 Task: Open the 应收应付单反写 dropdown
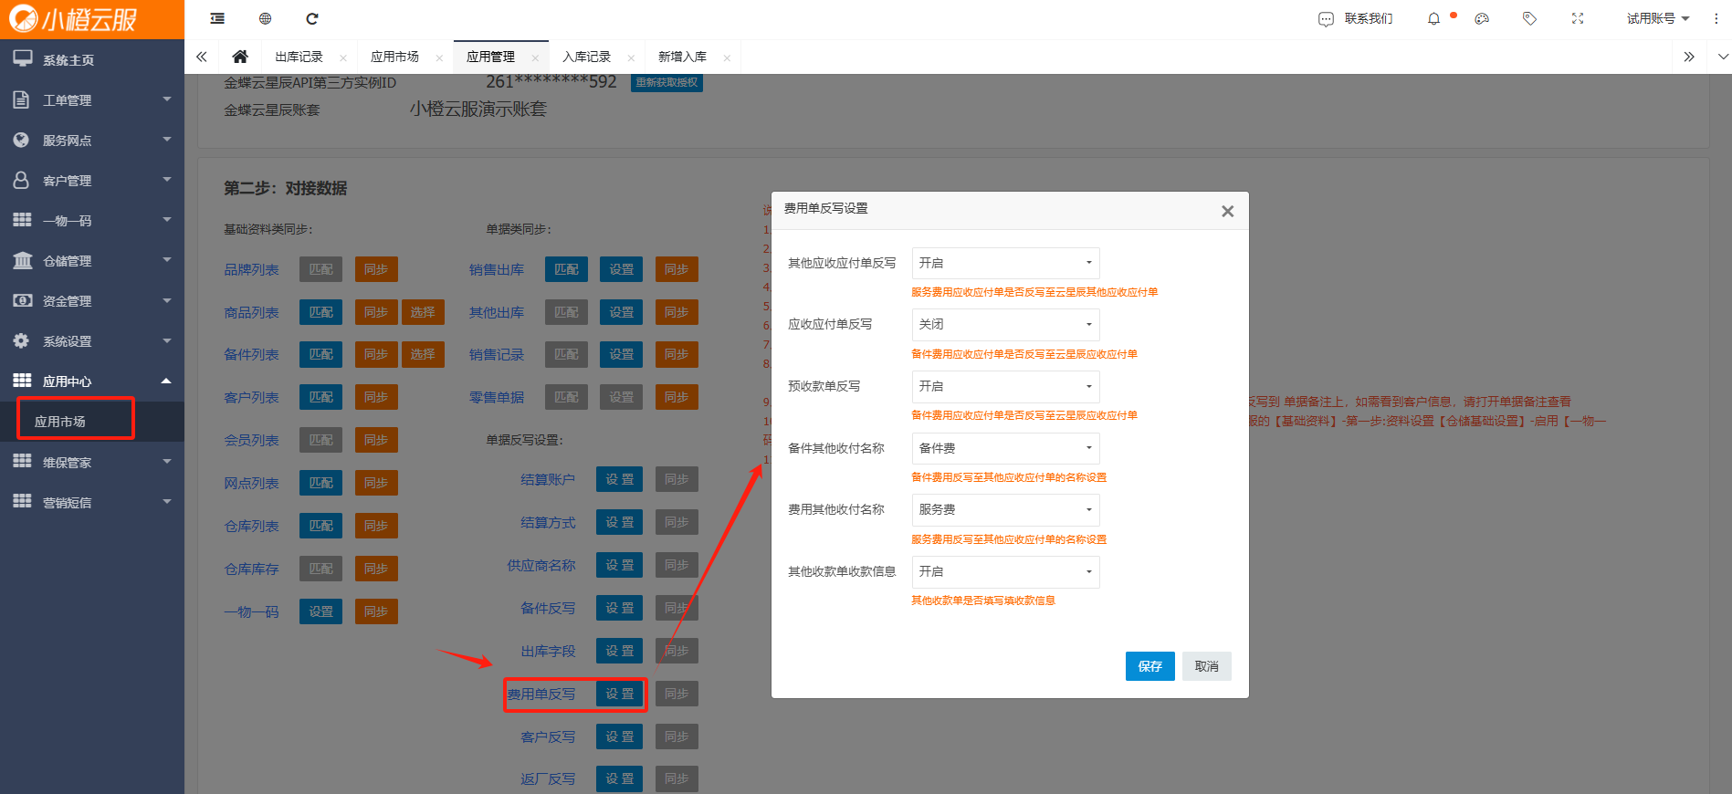[1005, 324]
